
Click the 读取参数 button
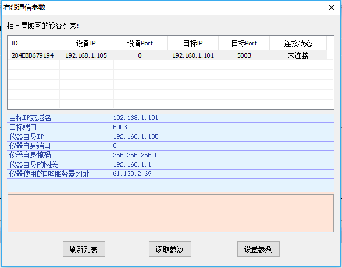pyautogui.click(x=170, y=249)
